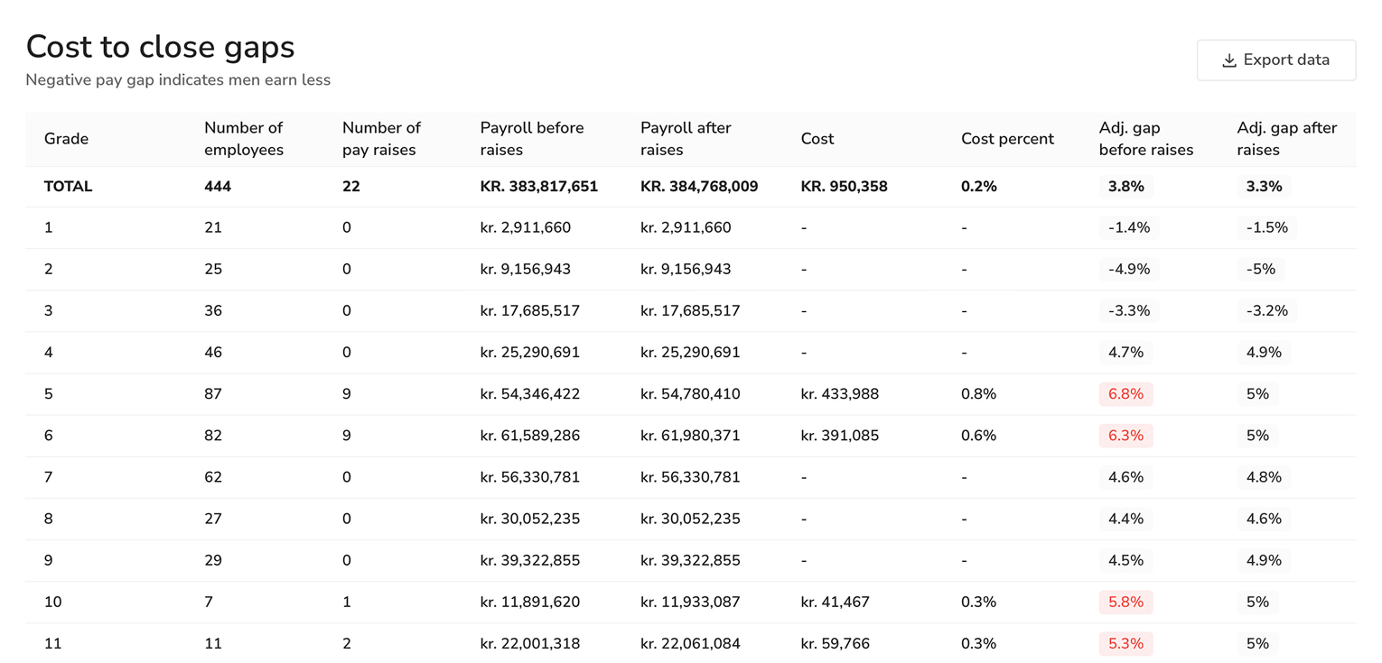Click the red 6.3% gap badge
Screen dimensions: 1382x663
click(x=1125, y=436)
